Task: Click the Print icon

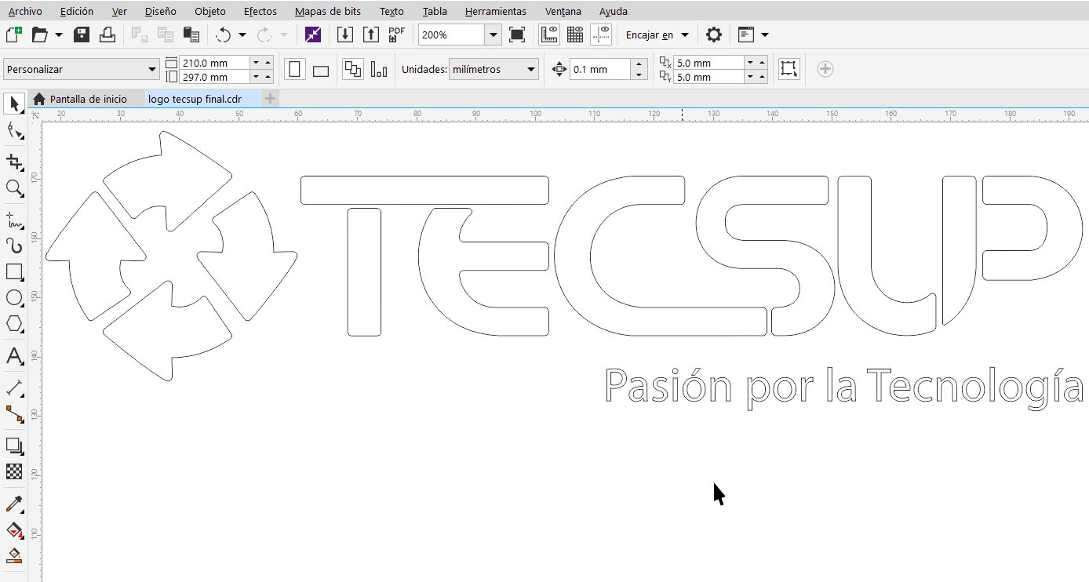Action: 107,35
